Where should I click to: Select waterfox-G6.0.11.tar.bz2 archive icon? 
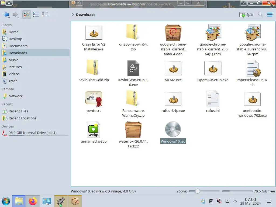pyautogui.click(x=133, y=130)
